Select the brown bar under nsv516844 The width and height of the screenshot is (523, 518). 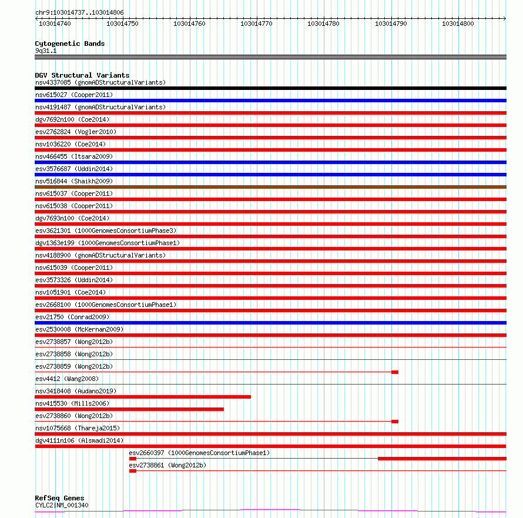[270, 187]
